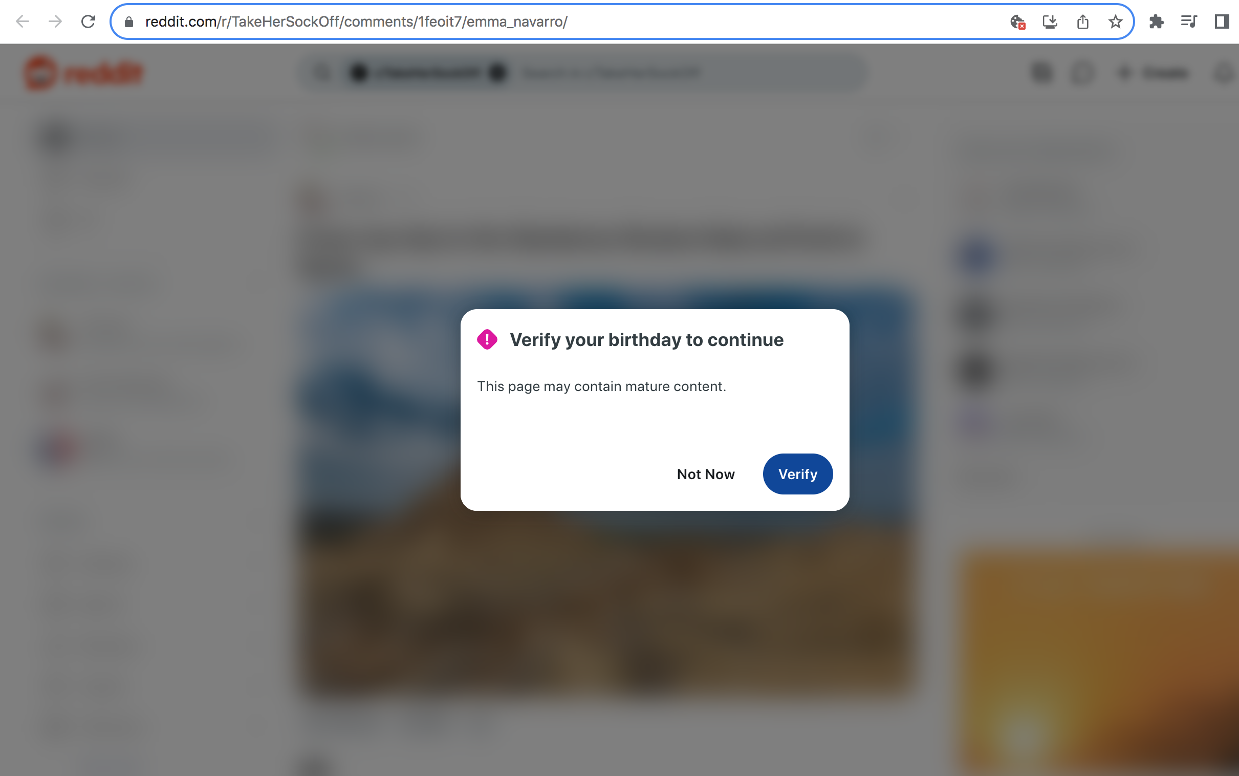
Task: Click the Verify button
Action: tap(797, 473)
